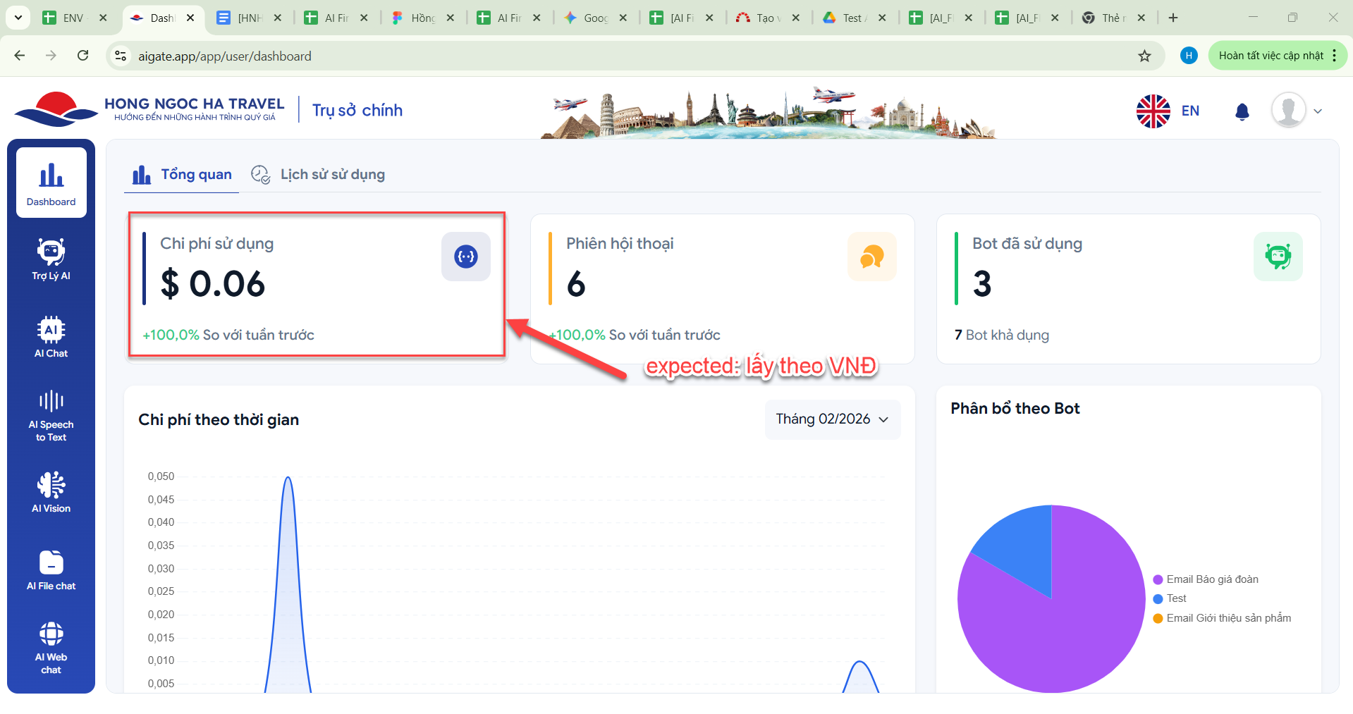
Task: Select the Tổng quan tab
Action: click(x=182, y=175)
